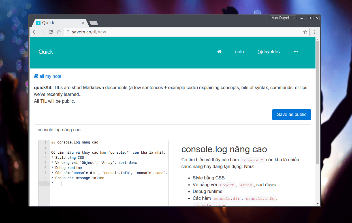Viewport: 352px width, 223px height.
Task: Click the Quick favicon on the tab
Action: point(39,23)
